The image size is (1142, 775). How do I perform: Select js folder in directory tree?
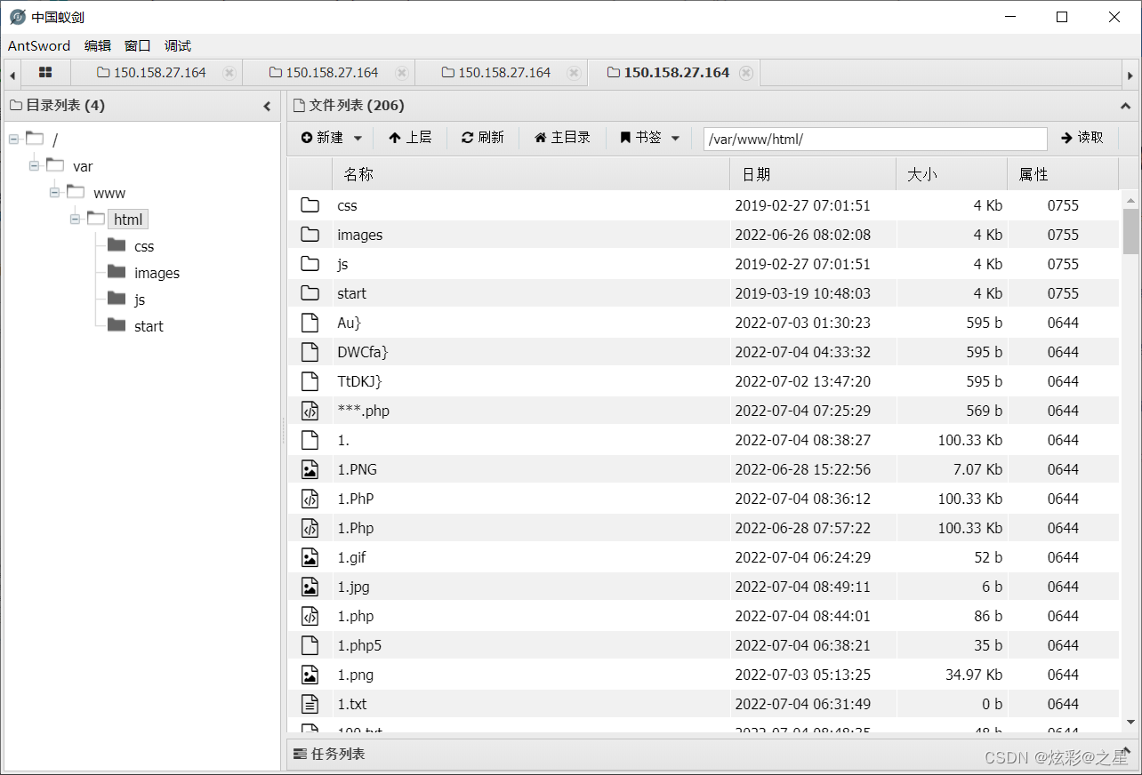click(140, 300)
